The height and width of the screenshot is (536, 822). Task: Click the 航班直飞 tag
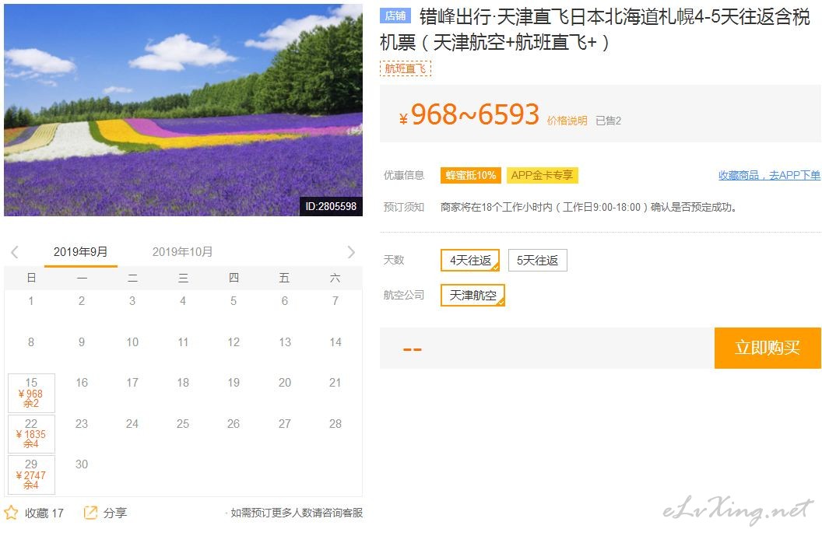coord(406,68)
